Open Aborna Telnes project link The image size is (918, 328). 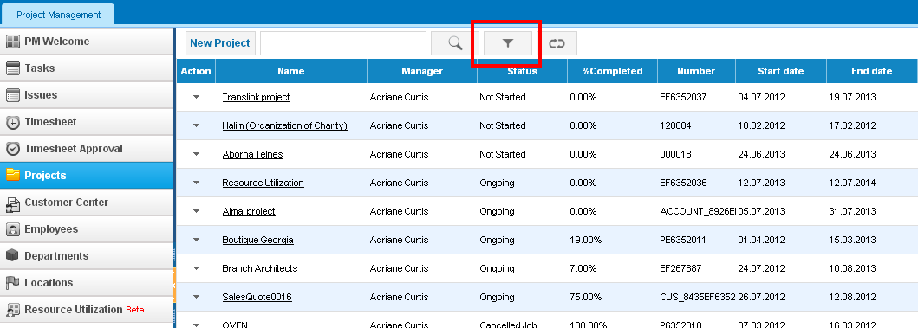[x=252, y=154]
